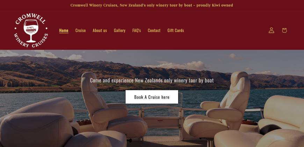Click the hero heading about winery tour by boat
The height and width of the screenshot is (147, 304).
(x=152, y=80)
